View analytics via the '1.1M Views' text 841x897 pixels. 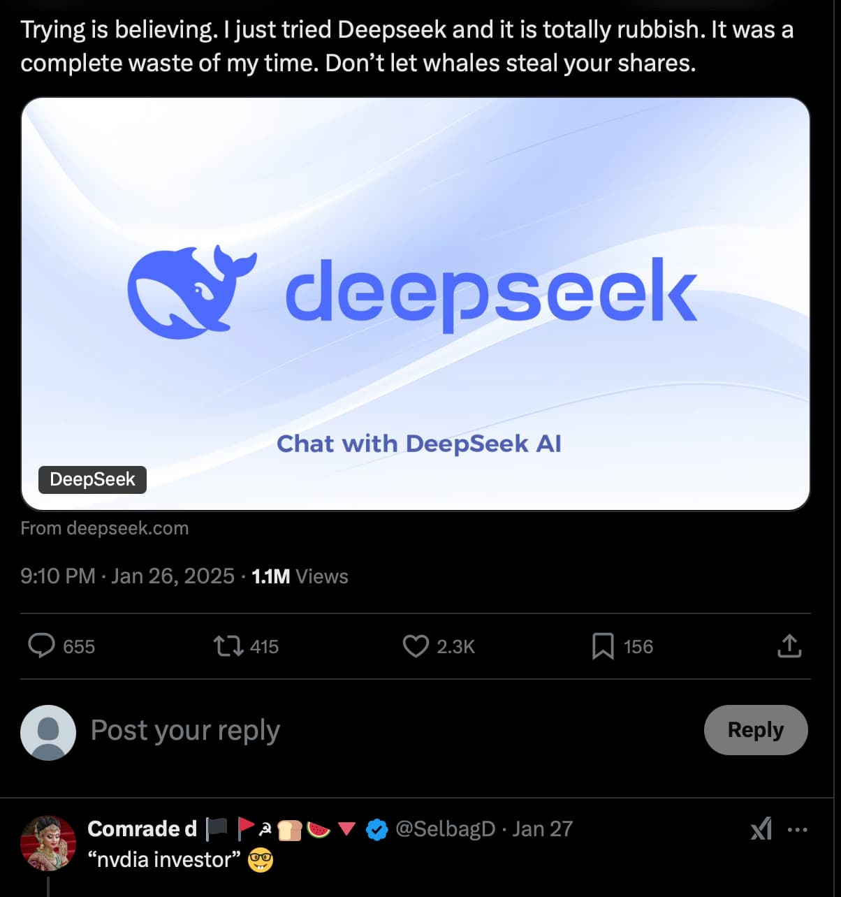click(x=300, y=576)
